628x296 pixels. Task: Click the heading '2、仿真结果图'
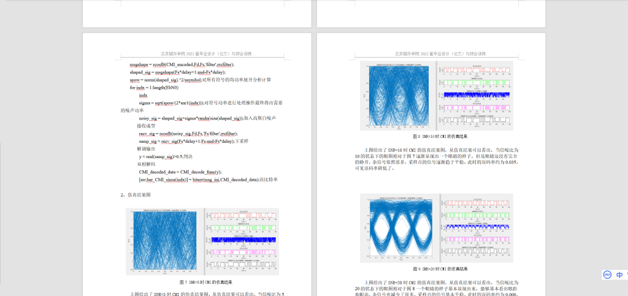pos(136,195)
